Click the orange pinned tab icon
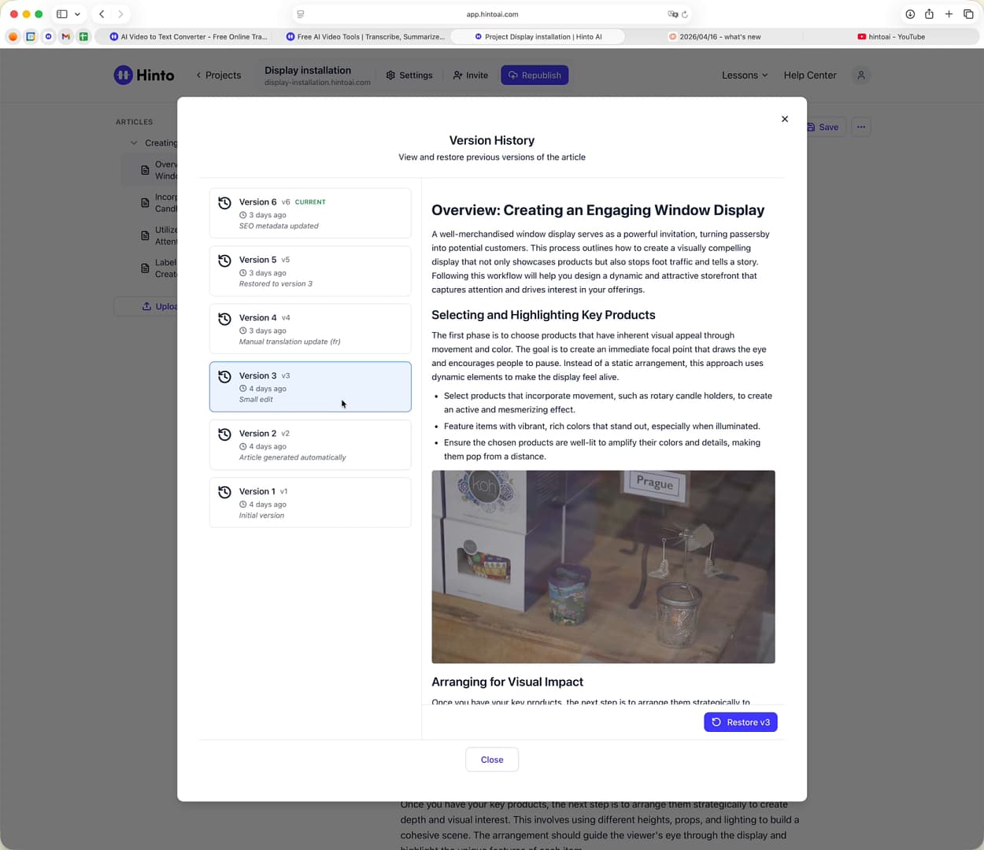 pyautogui.click(x=13, y=36)
